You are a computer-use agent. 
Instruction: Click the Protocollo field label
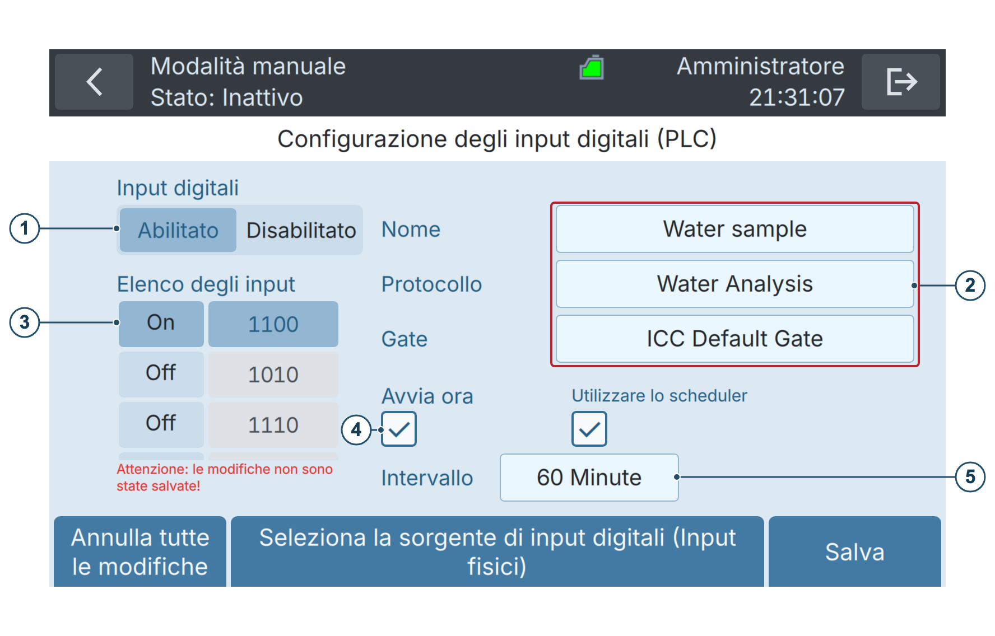pos(431,284)
